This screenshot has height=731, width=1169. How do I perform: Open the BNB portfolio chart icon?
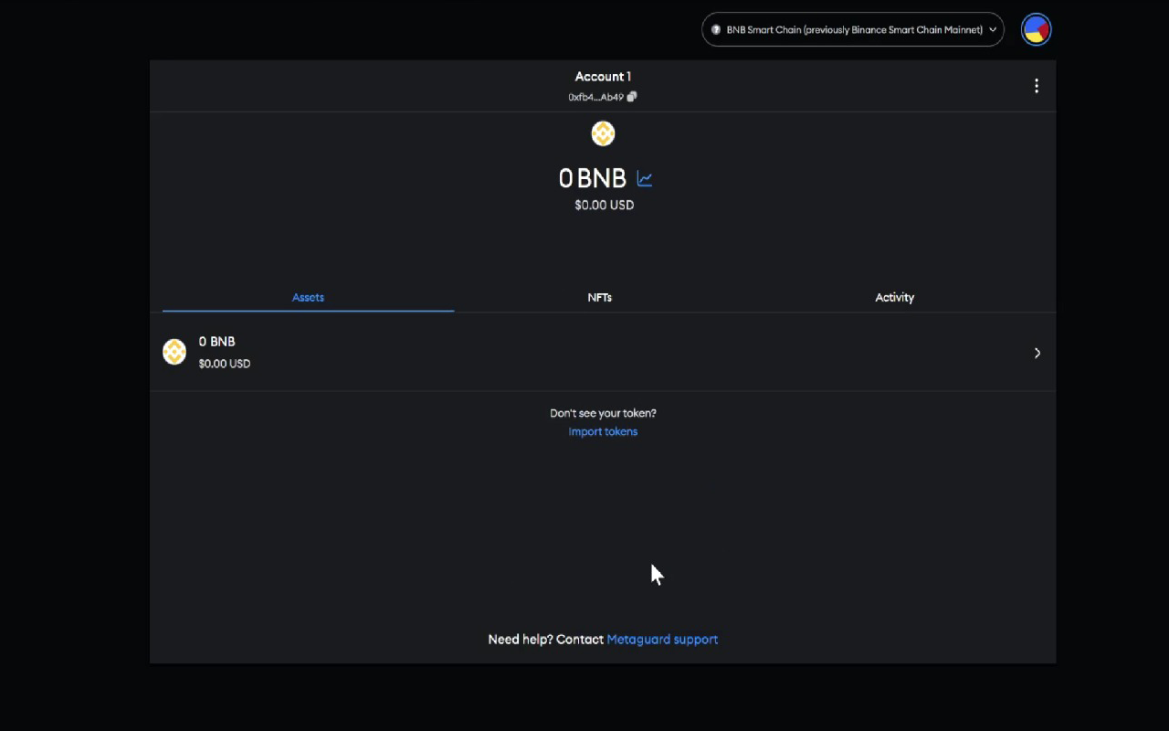tap(645, 179)
